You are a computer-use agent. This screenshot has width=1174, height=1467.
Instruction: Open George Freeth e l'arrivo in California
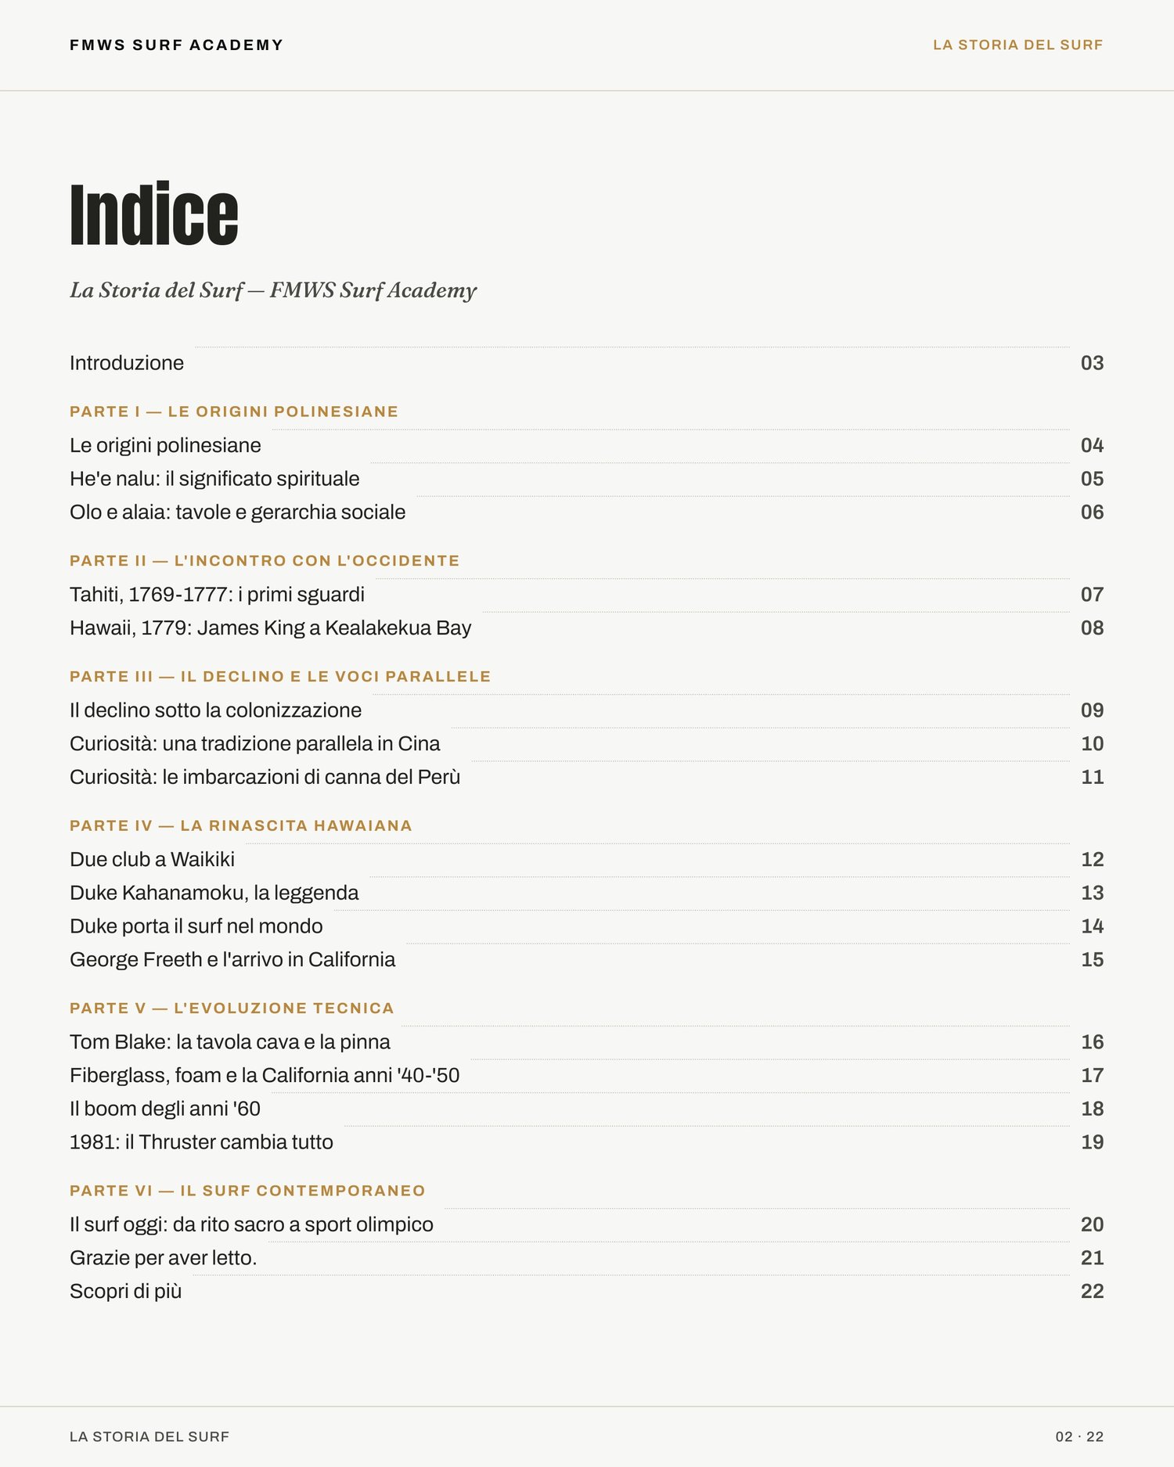click(586, 960)
